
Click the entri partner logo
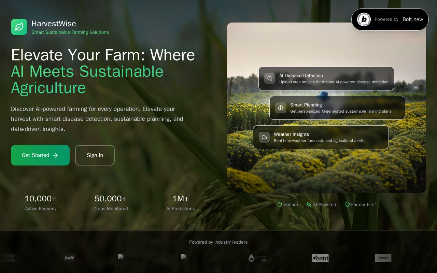coord(320,258)
